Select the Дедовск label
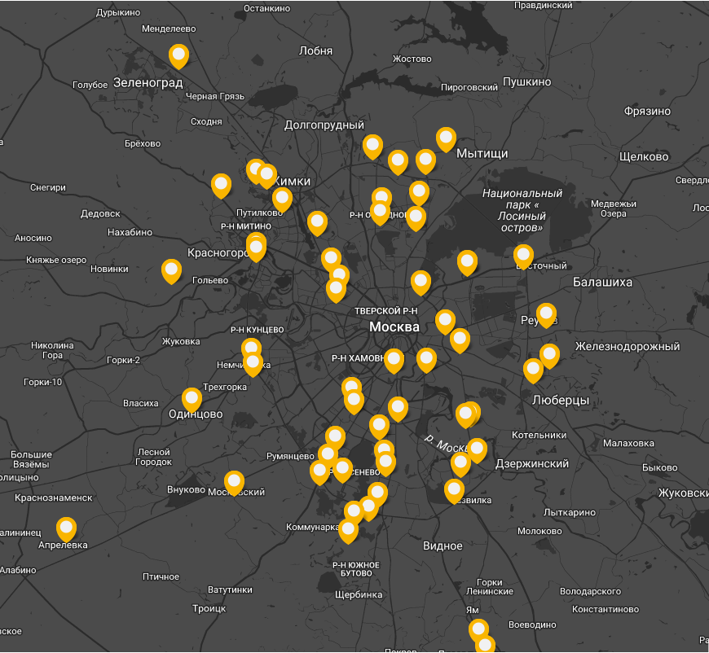 100,214
